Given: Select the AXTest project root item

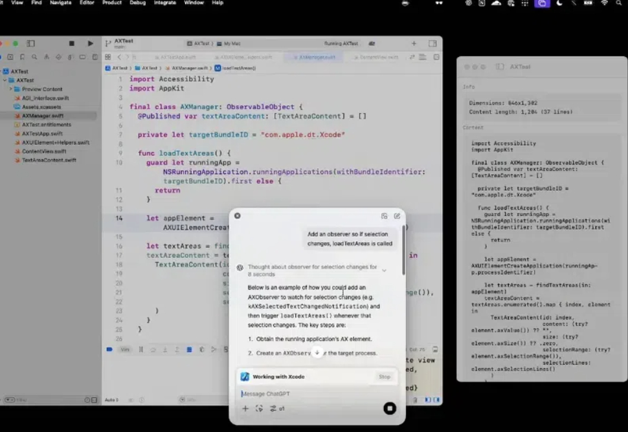Looking at the screenshot, I should 19,71.
